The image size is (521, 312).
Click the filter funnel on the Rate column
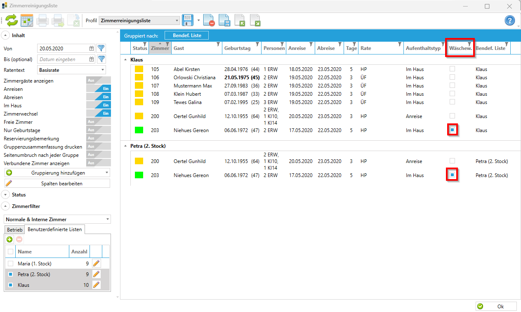(x=399, y=44)
